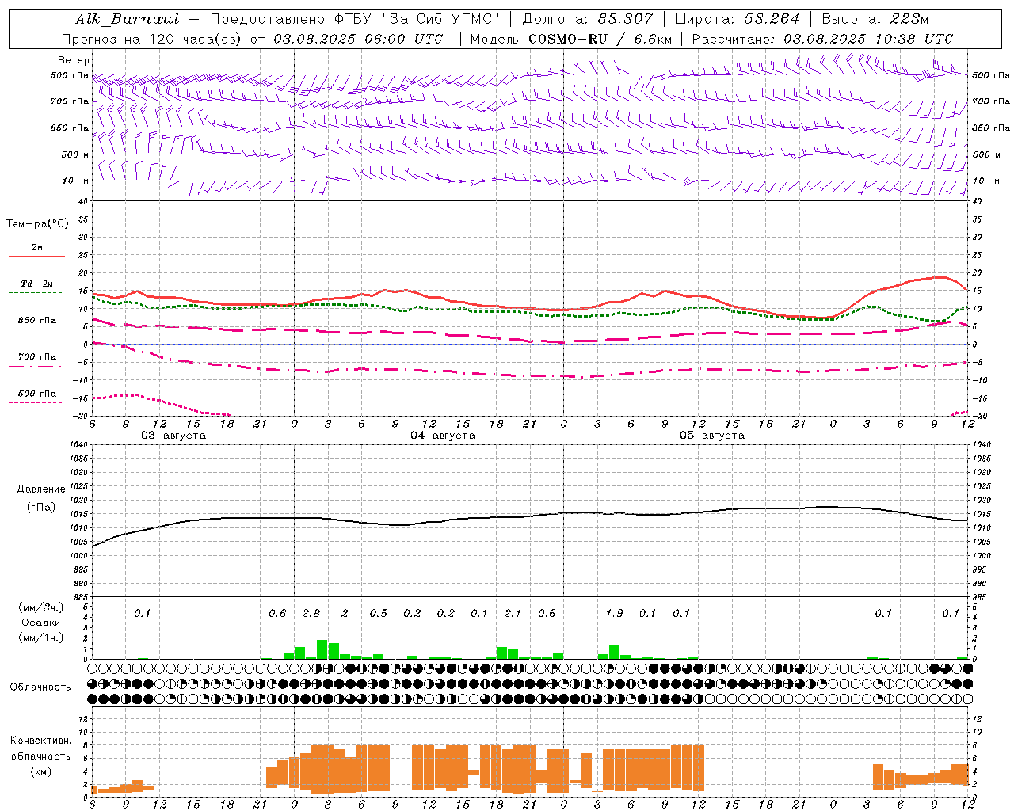Click the Тем-ра(°C) panel label
The height and width of the screenshot is (811, 1014).
click(x=37, y=224)
